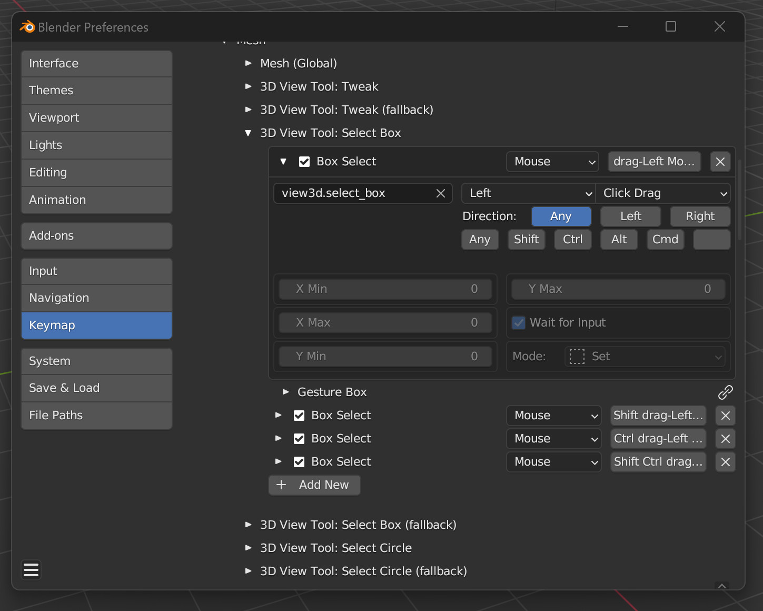Image resolution: width=763 pixels, height=611 pixels.
Task: Toggle the Wait for Input checkbox
Action: click(519, 323)
